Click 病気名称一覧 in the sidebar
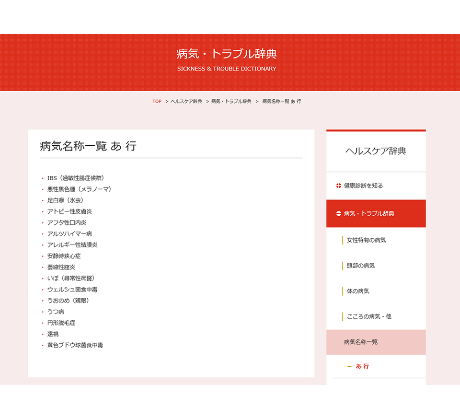The height and width of the screenshot is (419, 460). (376, 342)
